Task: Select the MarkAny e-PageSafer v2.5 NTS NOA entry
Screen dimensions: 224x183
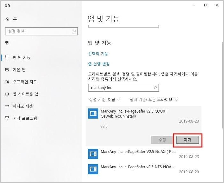Action: [x=144, y=169]
